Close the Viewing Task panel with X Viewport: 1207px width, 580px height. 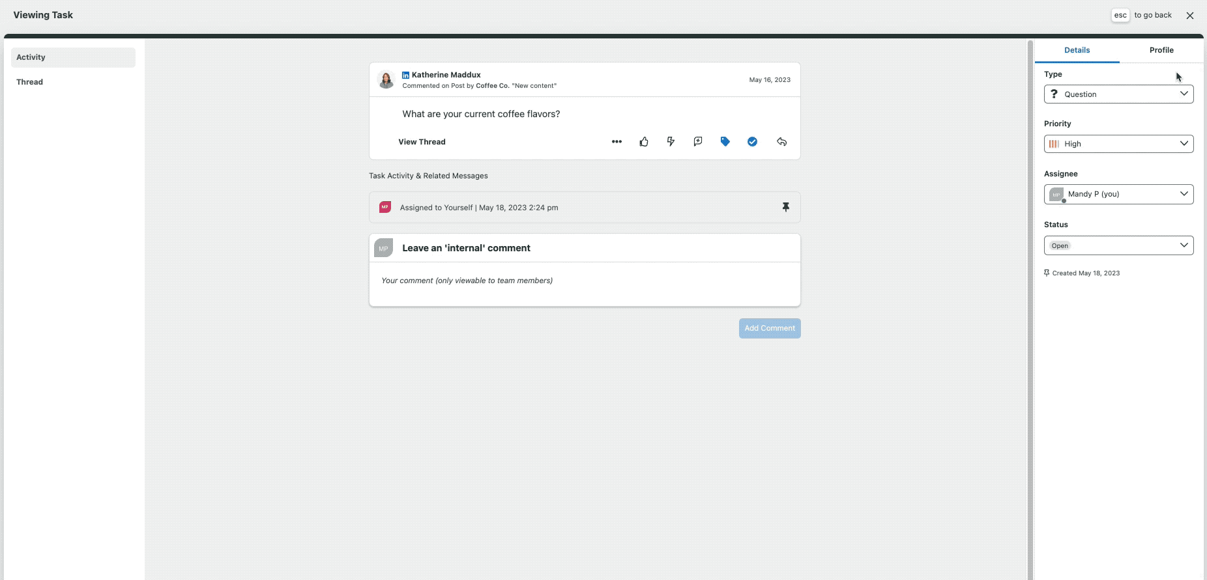(x=1190, y=16)
